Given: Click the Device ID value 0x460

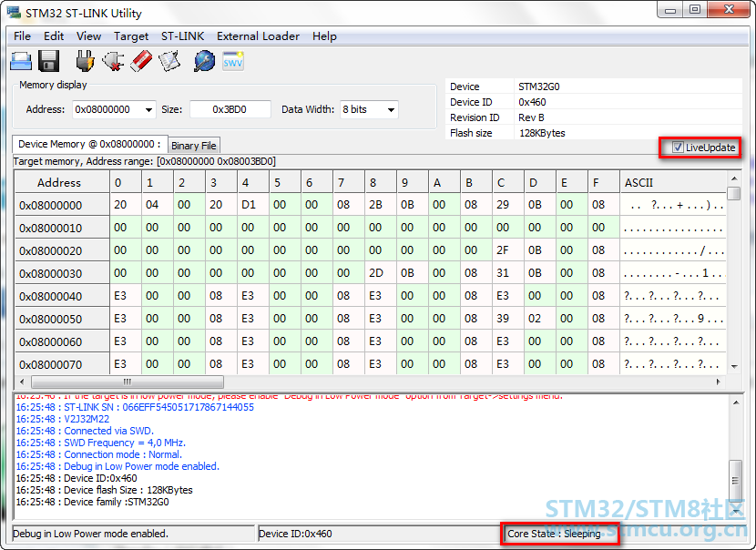Looking at the screenshot, I should [x=532, y=102].
